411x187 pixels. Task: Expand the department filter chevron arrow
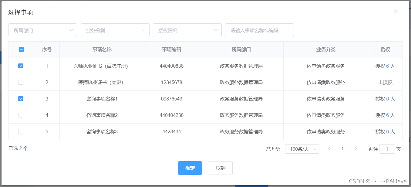[72, 30]
